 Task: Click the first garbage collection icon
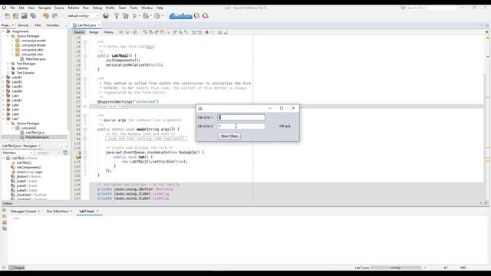[x=197, y=15]
